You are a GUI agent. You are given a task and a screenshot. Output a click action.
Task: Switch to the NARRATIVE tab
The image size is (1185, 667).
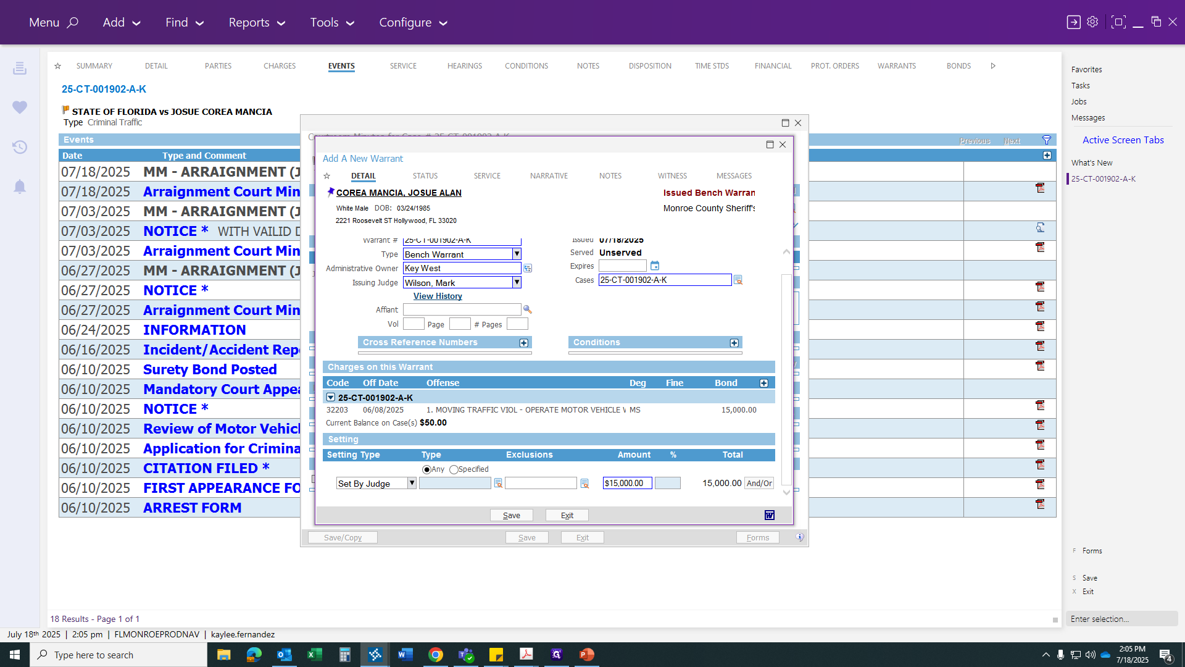click(x=549, y=176)
